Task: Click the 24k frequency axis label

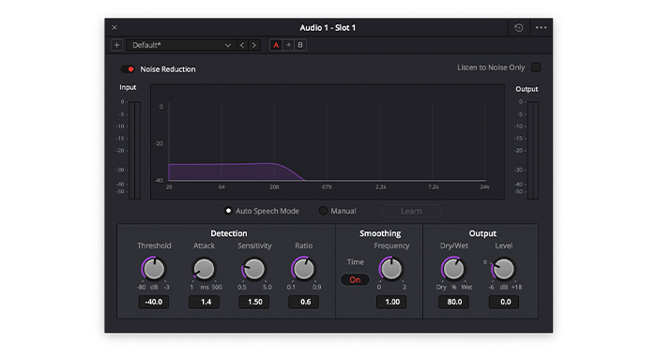Action: (x=484, y=187)
